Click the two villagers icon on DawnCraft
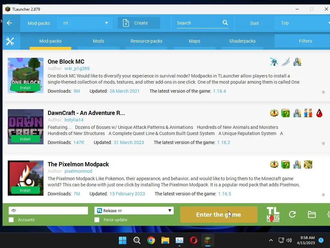The height and width of the screenshot is (248, 330). point(308,113)
